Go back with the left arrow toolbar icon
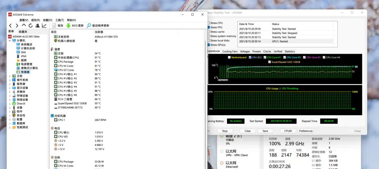 click(11, 26)
